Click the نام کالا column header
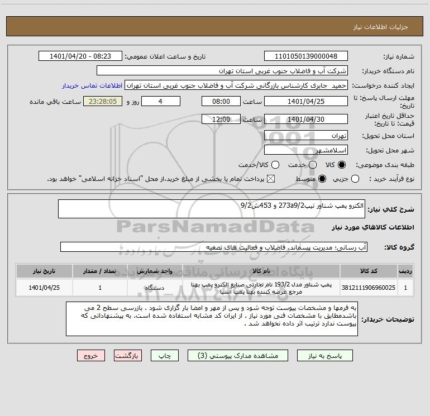430x416 pixels. [261, 271]
